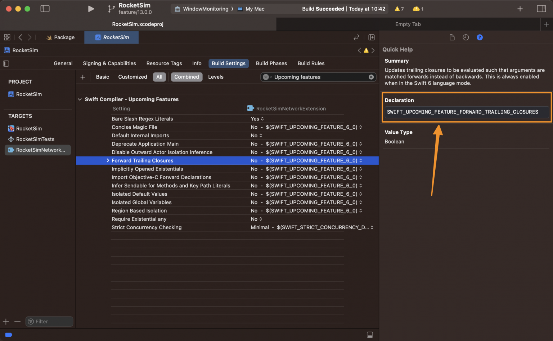Show the history inspector clock icon
The height and width of the screenshot is (341, 553).
coord(466,37)
